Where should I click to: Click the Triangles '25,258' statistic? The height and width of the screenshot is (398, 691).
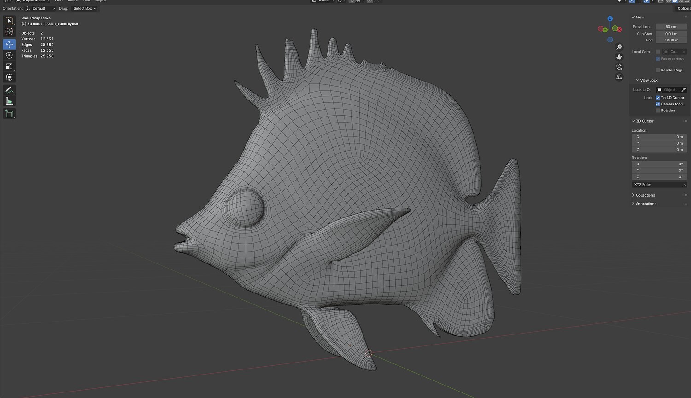tap(47, 56)
